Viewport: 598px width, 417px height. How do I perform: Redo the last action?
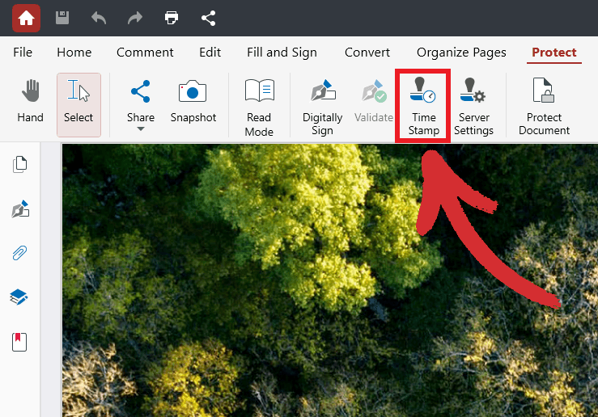tap(135, 18)
